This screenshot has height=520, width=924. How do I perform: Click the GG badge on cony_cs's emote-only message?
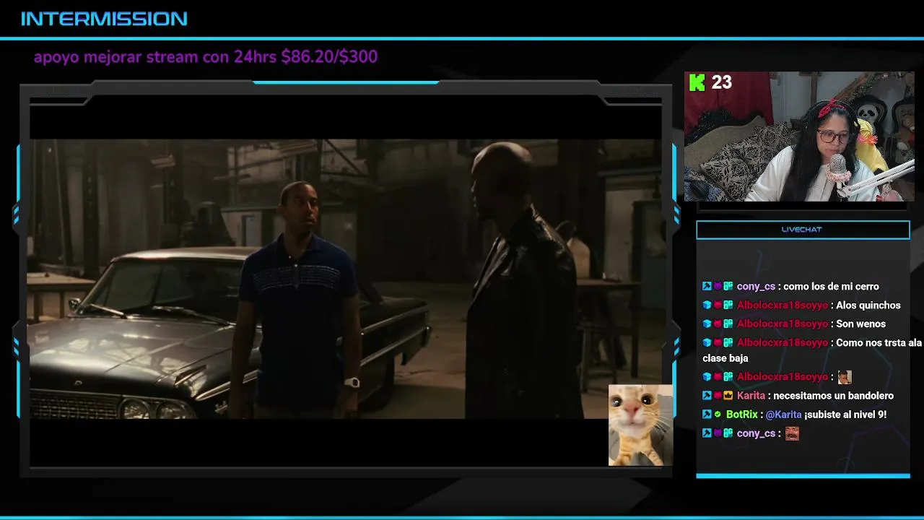tap(728, 433)
